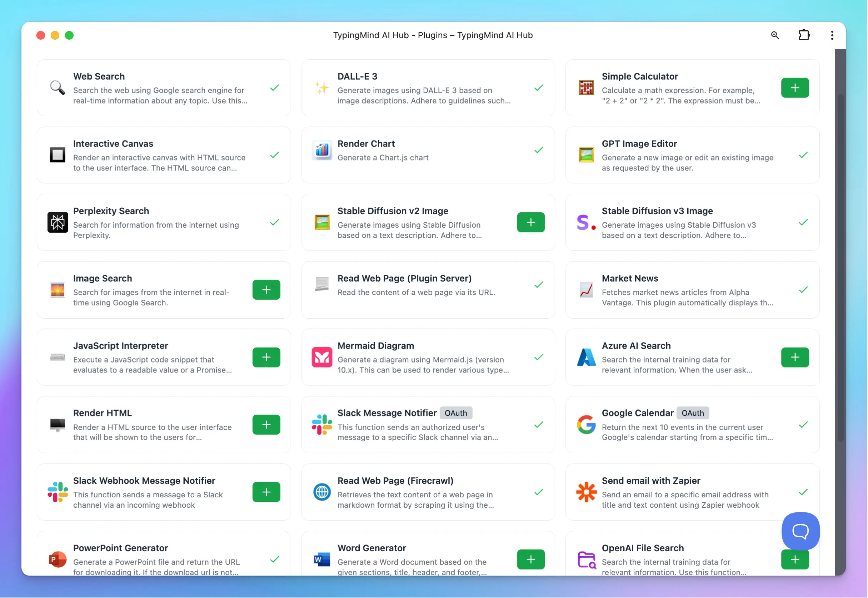Toggle the Interactive Canvas installed checkmark
The image size is (868, 598).
[x=275, y=155]
